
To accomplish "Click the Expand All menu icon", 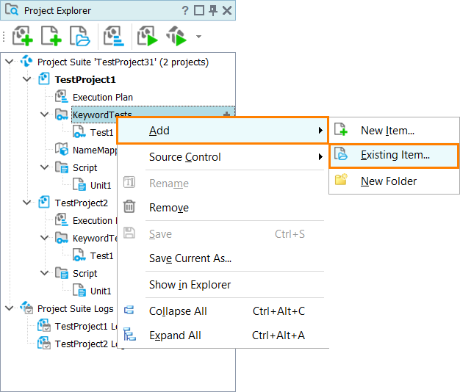I will coord(129,334).
